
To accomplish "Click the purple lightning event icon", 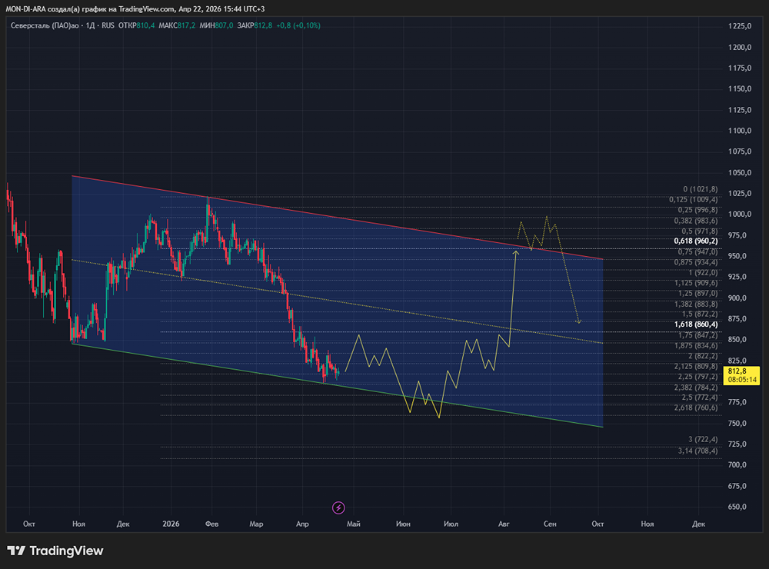I will click(338, 507).
